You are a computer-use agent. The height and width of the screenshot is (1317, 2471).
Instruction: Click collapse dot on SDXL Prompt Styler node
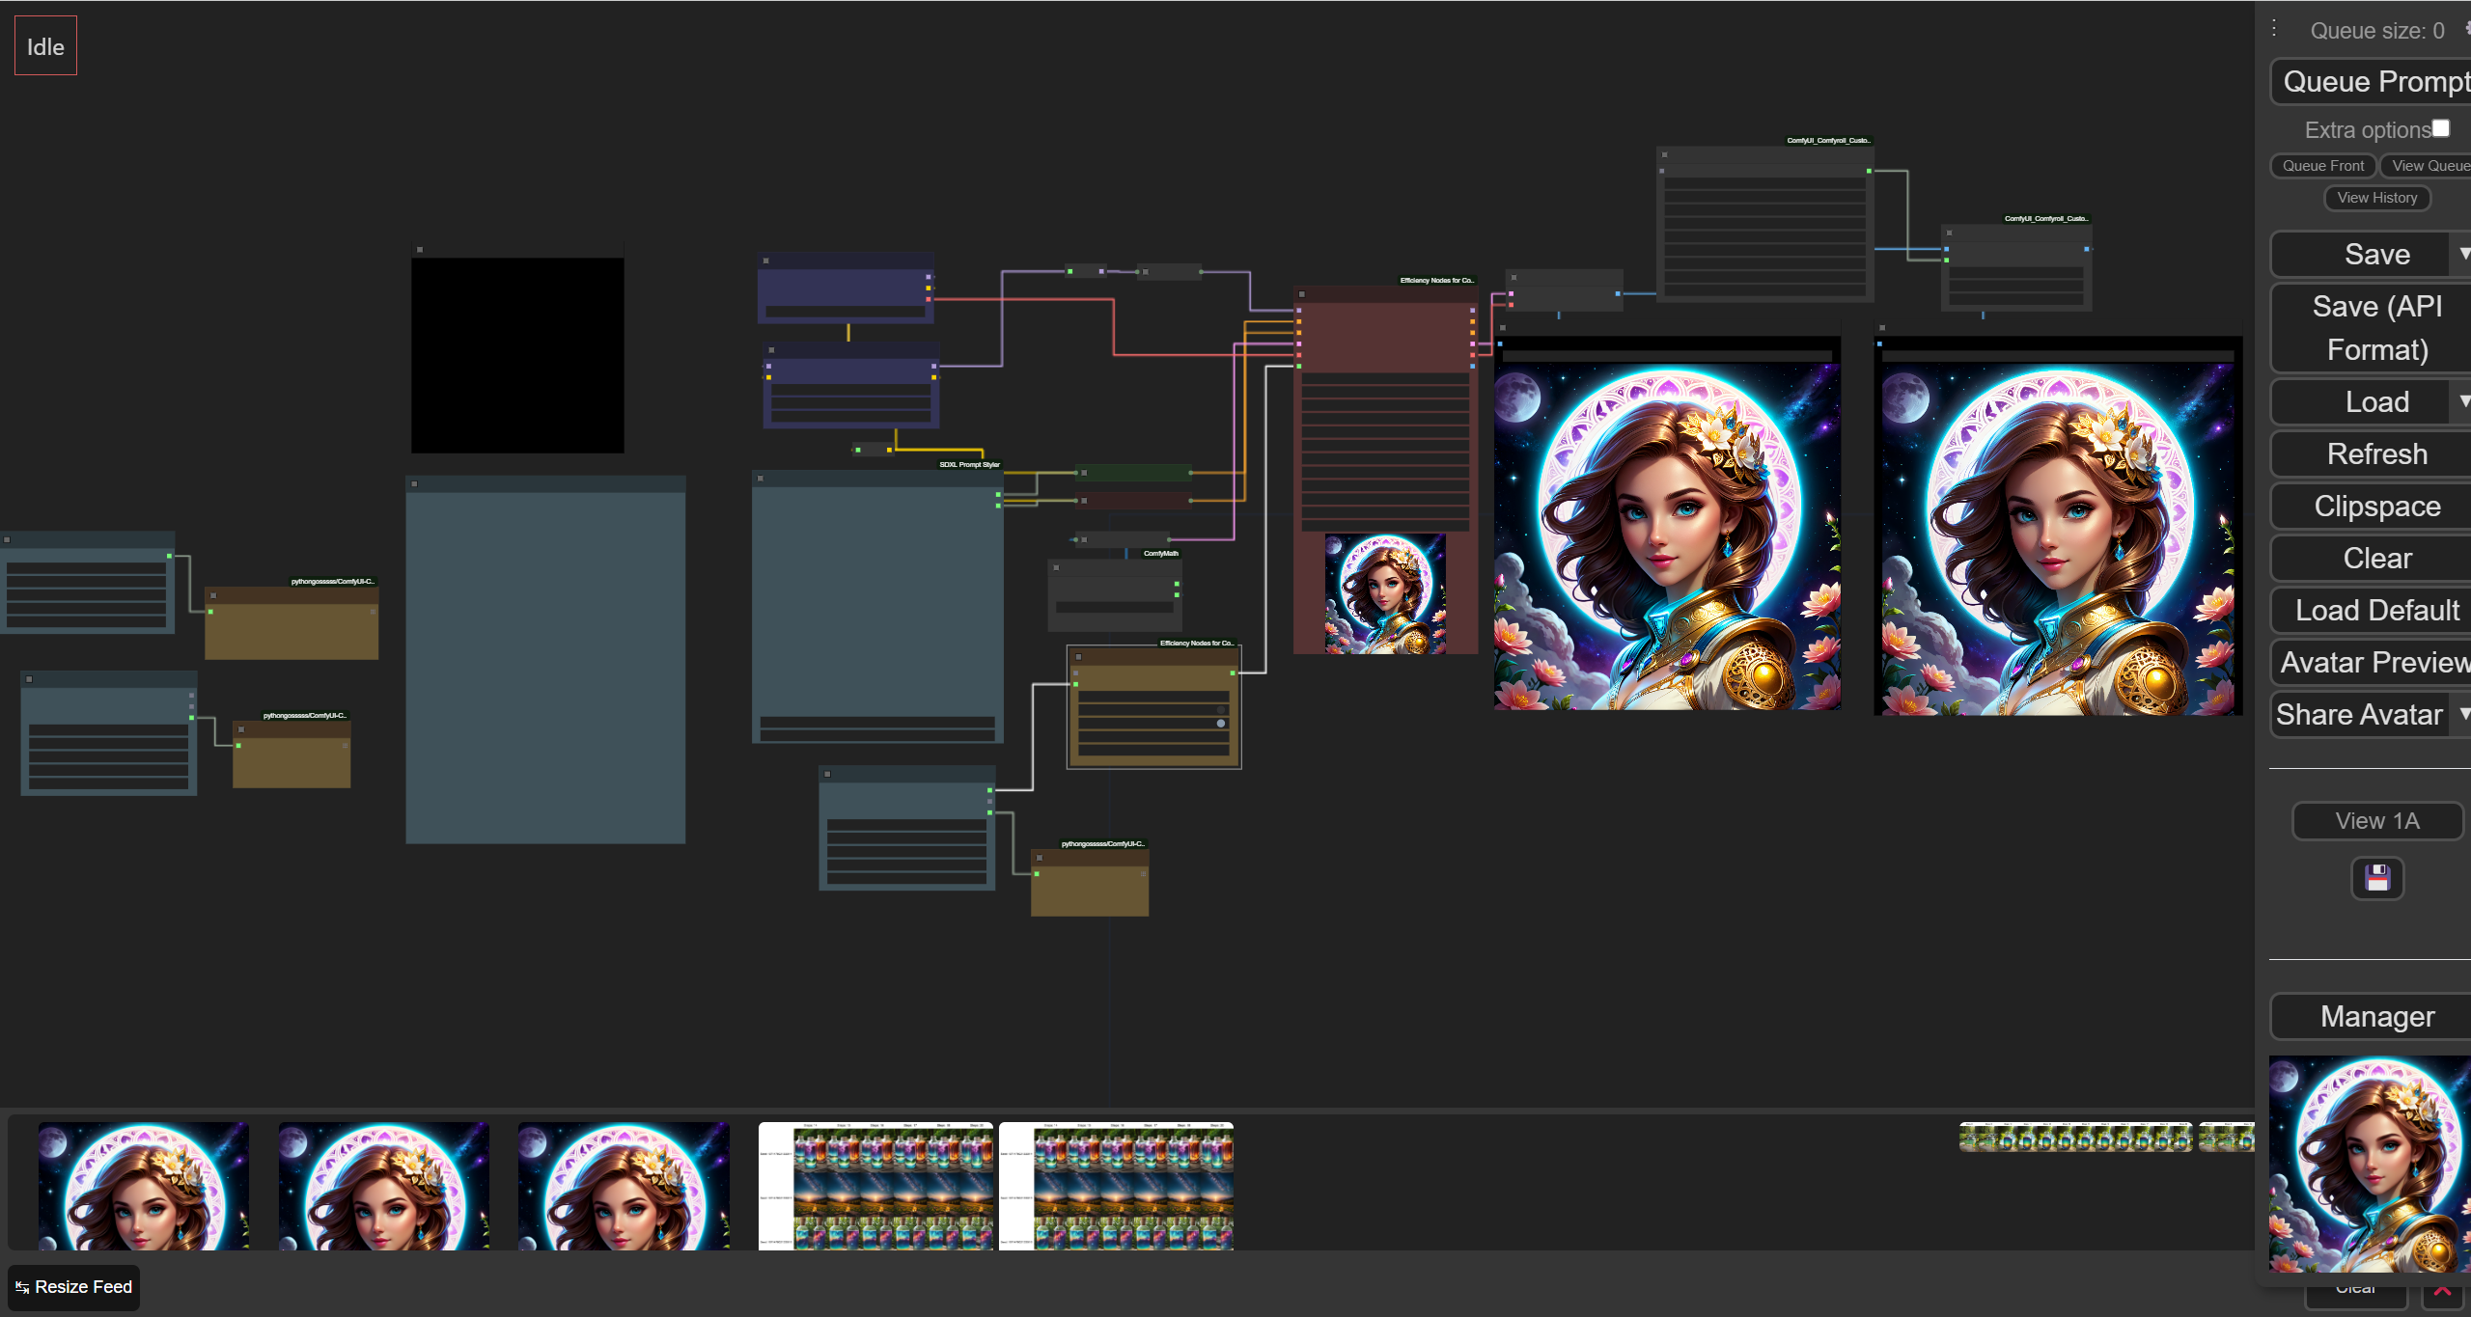click(x=761, y=479)
